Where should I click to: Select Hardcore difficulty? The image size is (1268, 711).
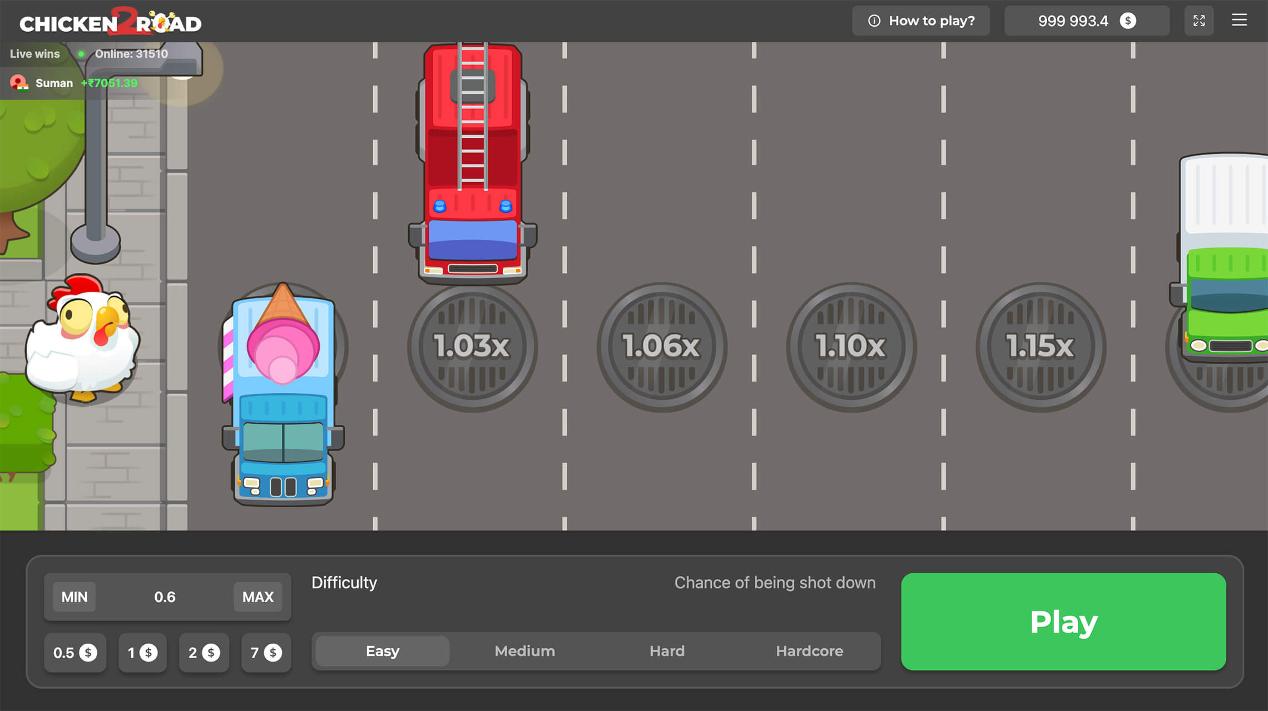tap(809, 651)
